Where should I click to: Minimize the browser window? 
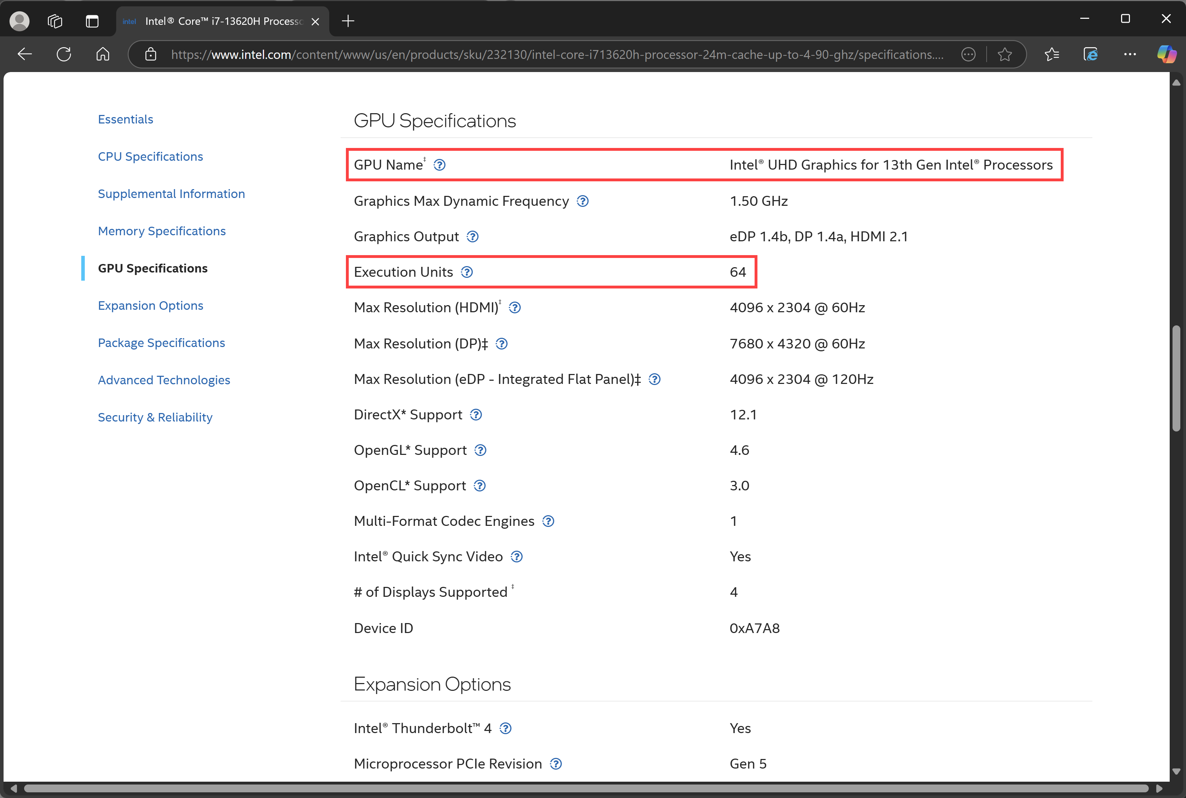point(1084,19)
